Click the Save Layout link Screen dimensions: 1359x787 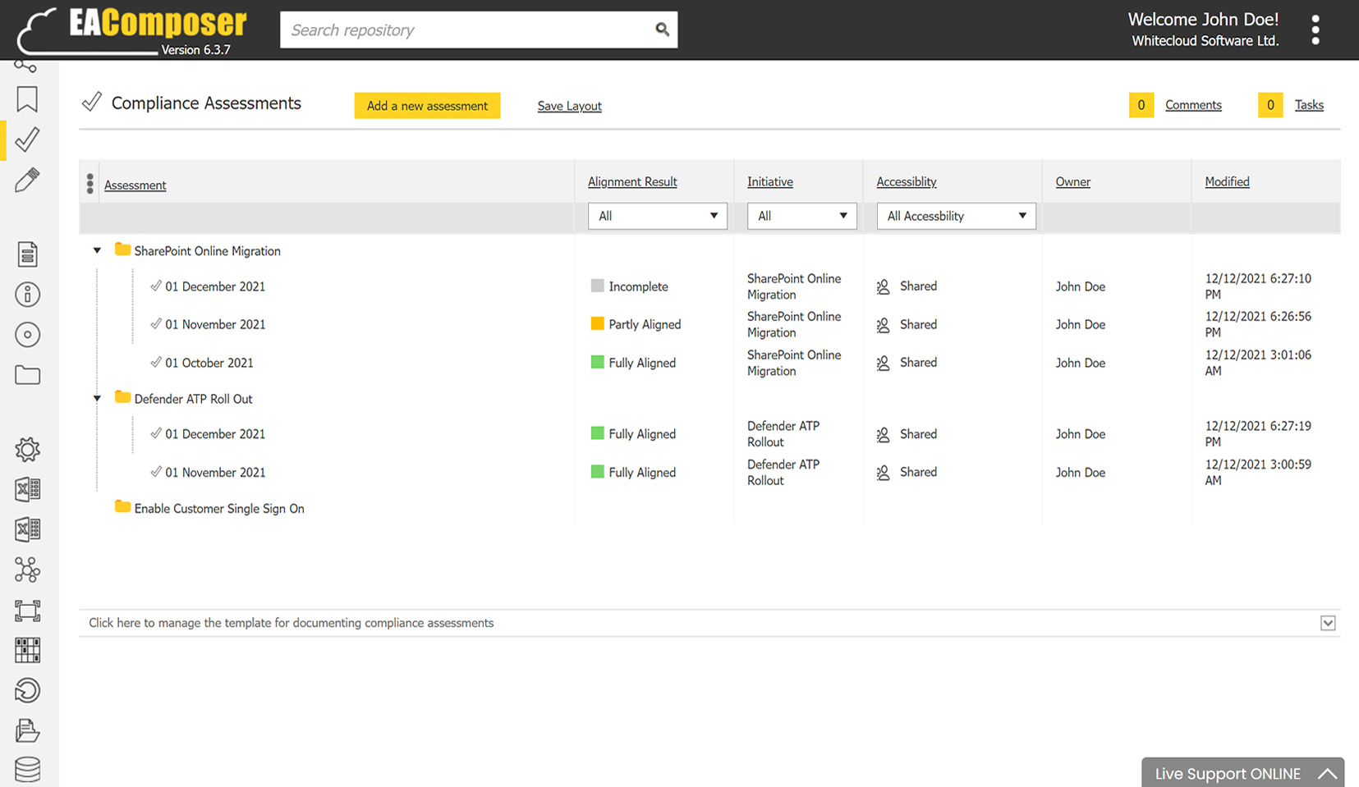569,106
